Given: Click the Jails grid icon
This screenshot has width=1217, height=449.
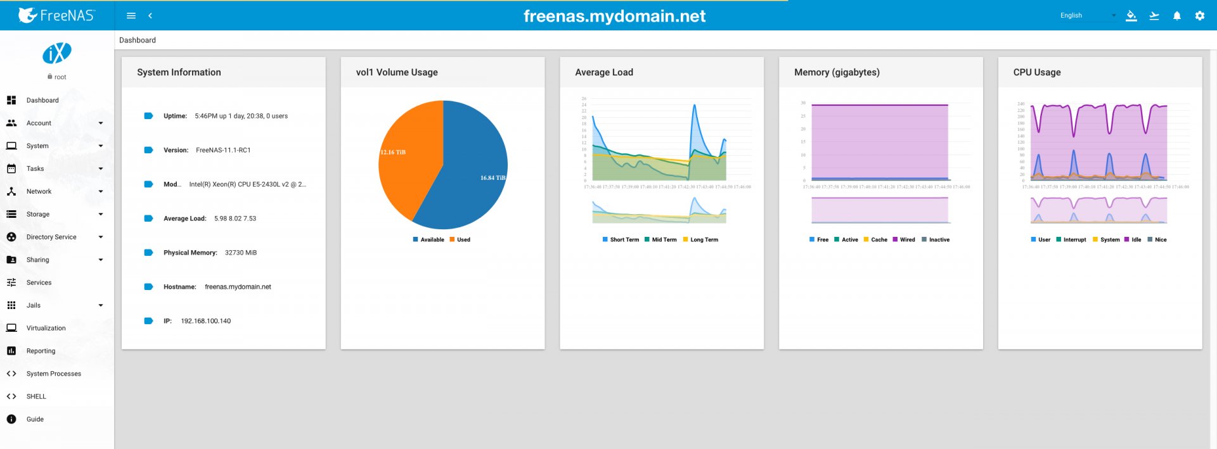Looking at the screenshot, I should coord(11,305).
